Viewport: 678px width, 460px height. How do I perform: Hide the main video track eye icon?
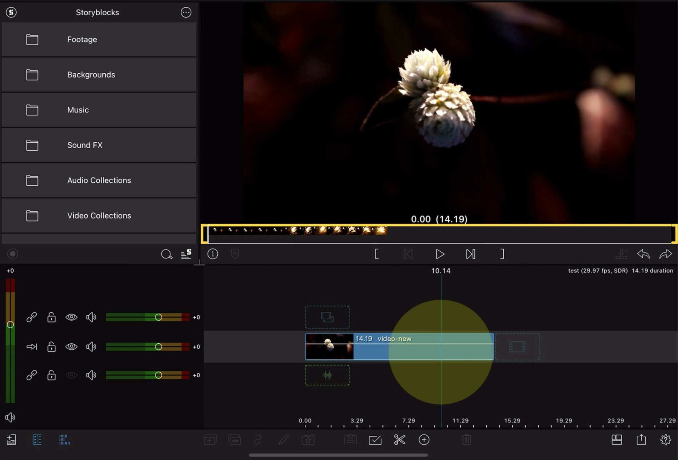pyautogui.click(x=71, y=347)
